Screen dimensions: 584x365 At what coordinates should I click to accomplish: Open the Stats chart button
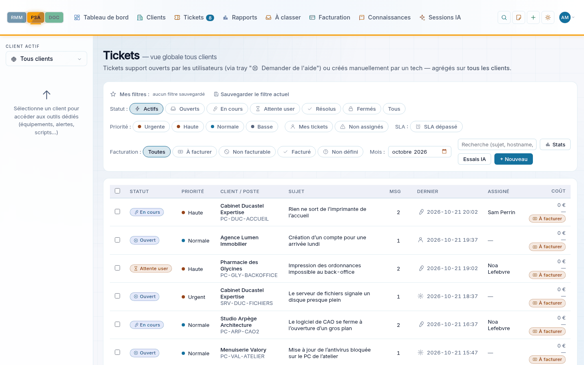pyautogui.click(x=555, y=144)
